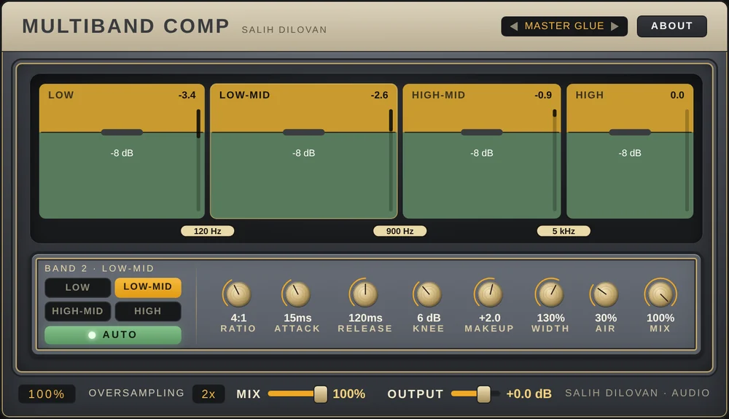Click the 120 Hz crossover marker
Viewport: 729px width, 419px height.
click(x=207, y=231)
